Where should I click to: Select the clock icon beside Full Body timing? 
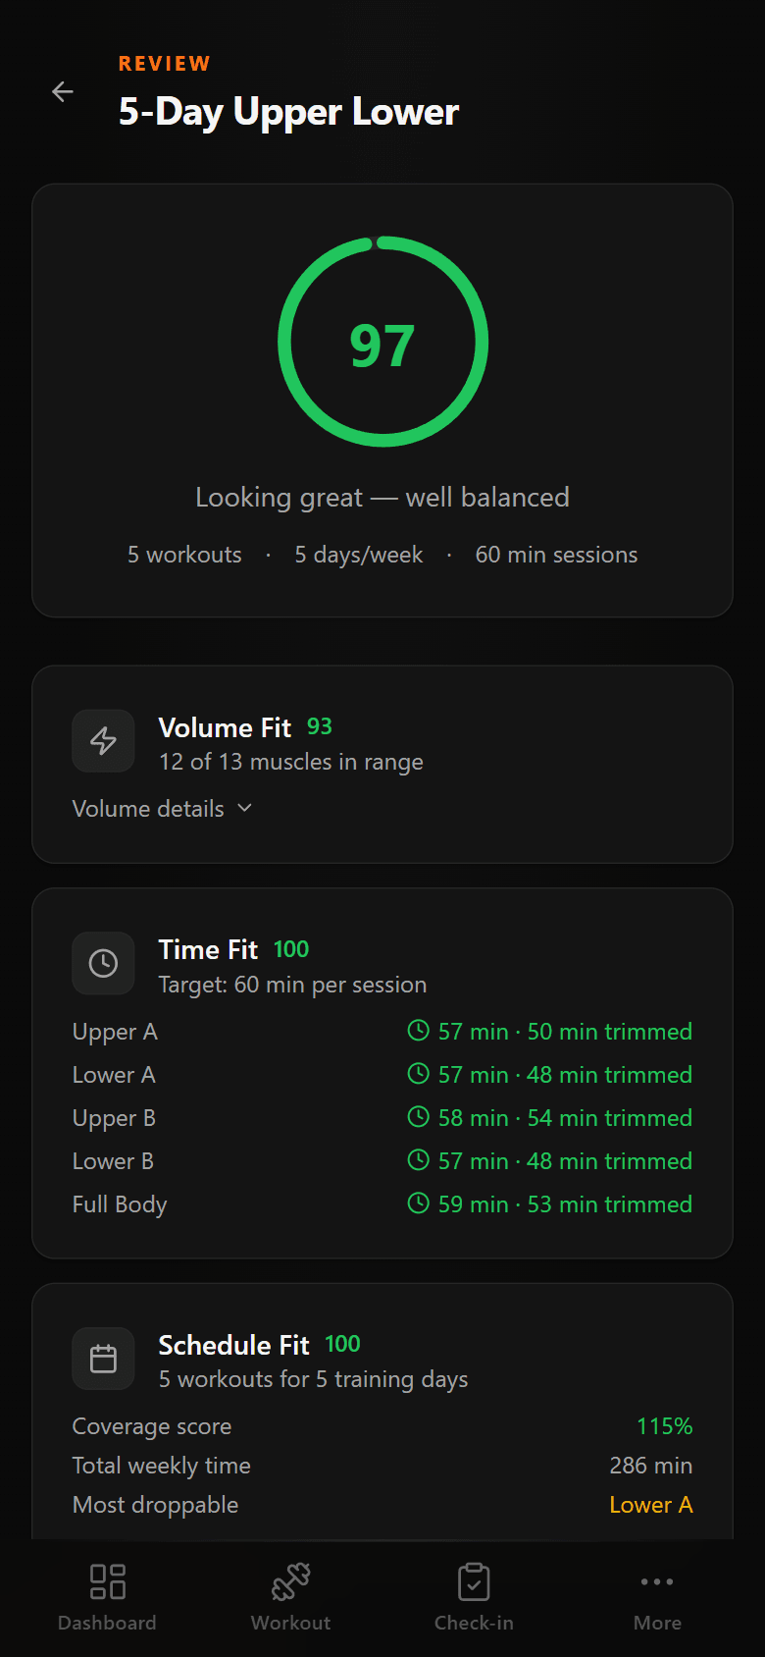(419, 1203)
